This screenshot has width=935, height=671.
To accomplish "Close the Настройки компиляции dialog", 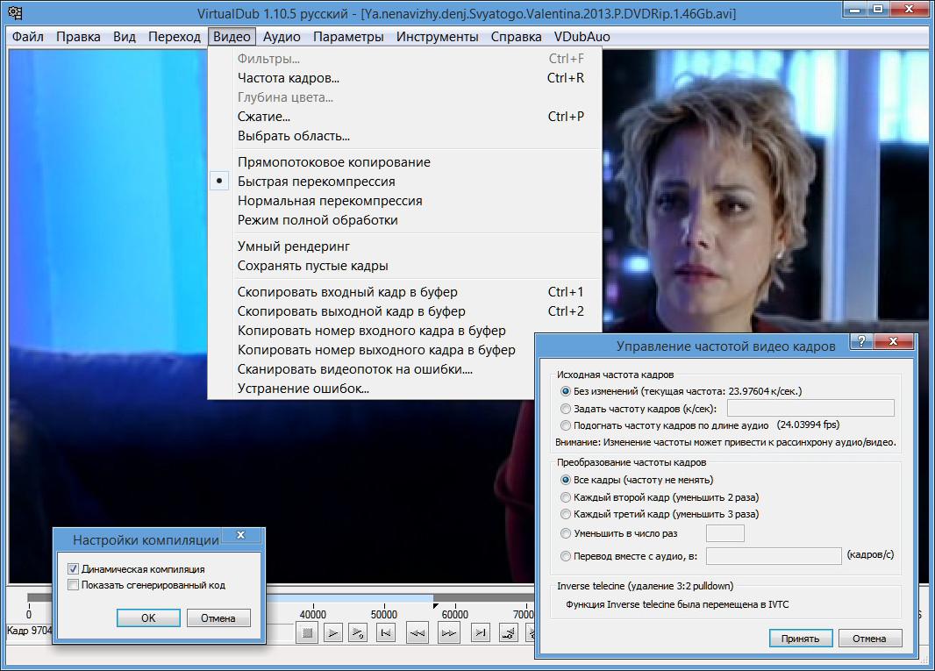I will (241, 534).
